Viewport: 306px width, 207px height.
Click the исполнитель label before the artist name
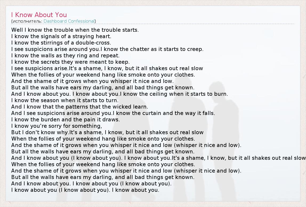coord(27,21)
